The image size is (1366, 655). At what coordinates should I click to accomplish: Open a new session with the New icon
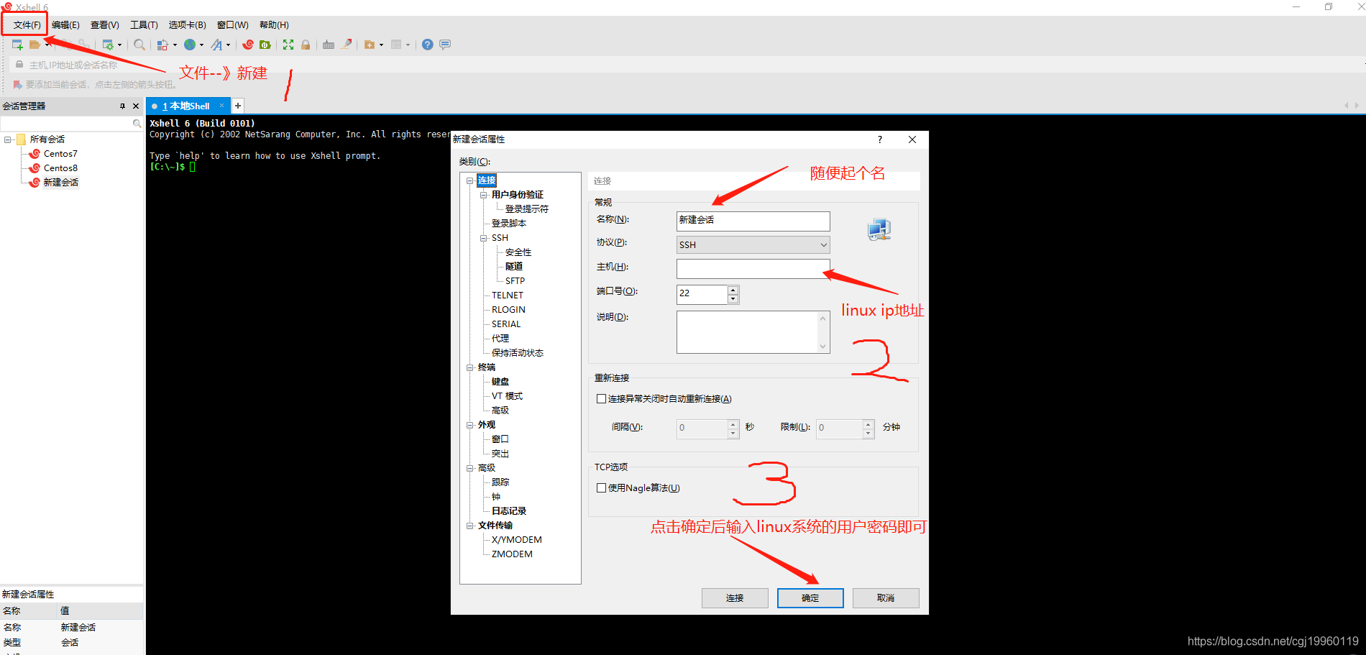coord(17,45)
